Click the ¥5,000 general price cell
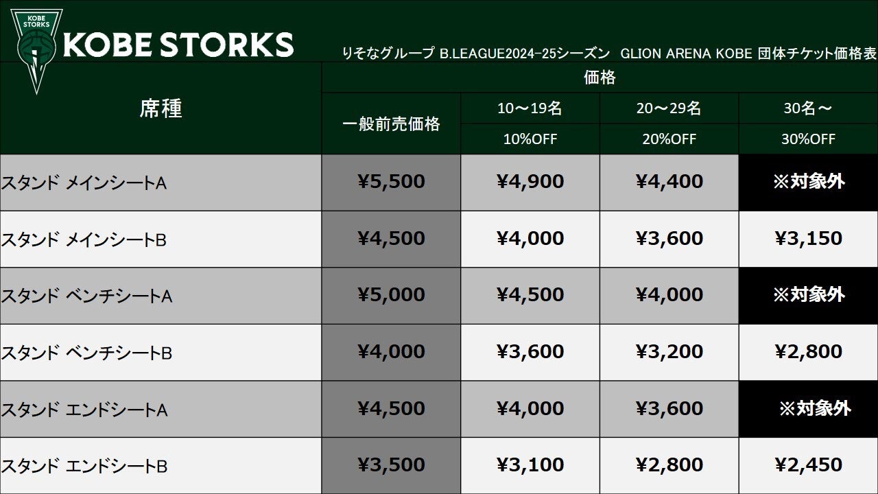This screenshot has width=878, height=494. pyautogui.click(x=391, y=296)
